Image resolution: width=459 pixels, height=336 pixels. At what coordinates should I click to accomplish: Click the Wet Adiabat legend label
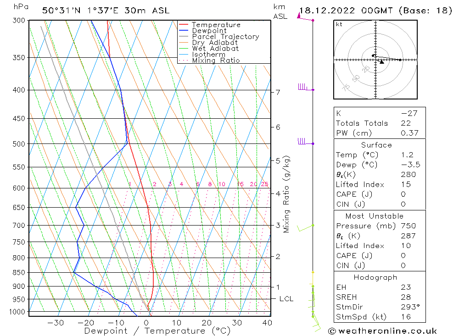point(215,49)
